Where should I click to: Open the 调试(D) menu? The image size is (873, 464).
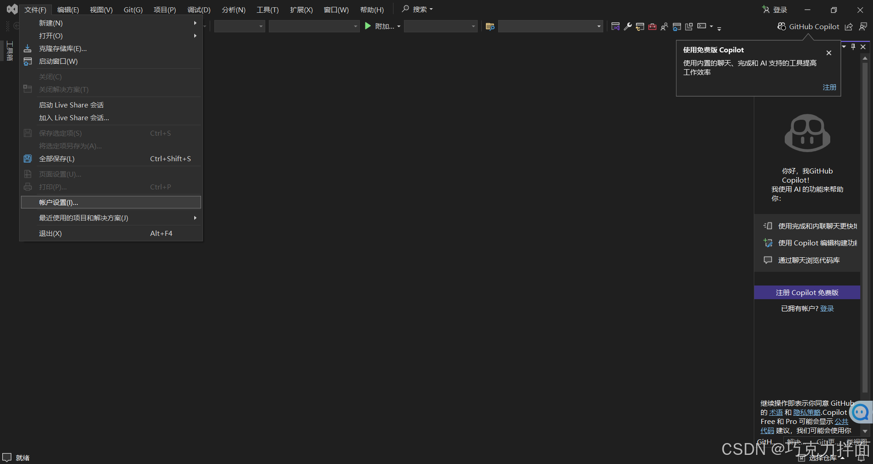(199, 10)
